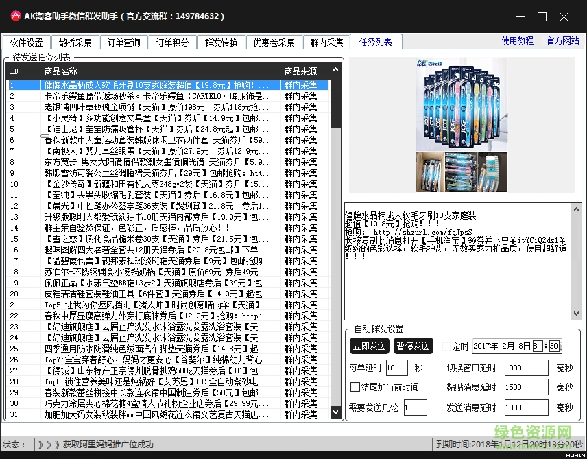Click the 切换窗口延时 1000 input field

525,368
